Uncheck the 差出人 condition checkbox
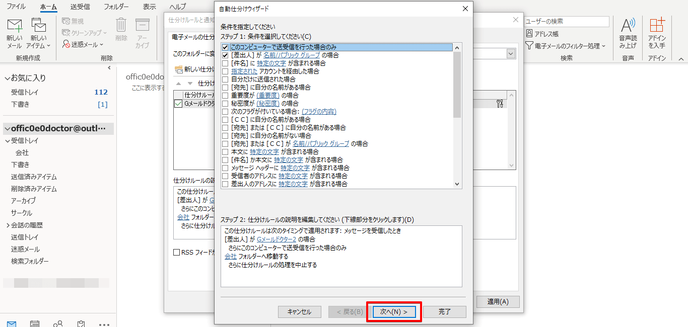This screenshot has width=688, height=327. click(225, 55)
